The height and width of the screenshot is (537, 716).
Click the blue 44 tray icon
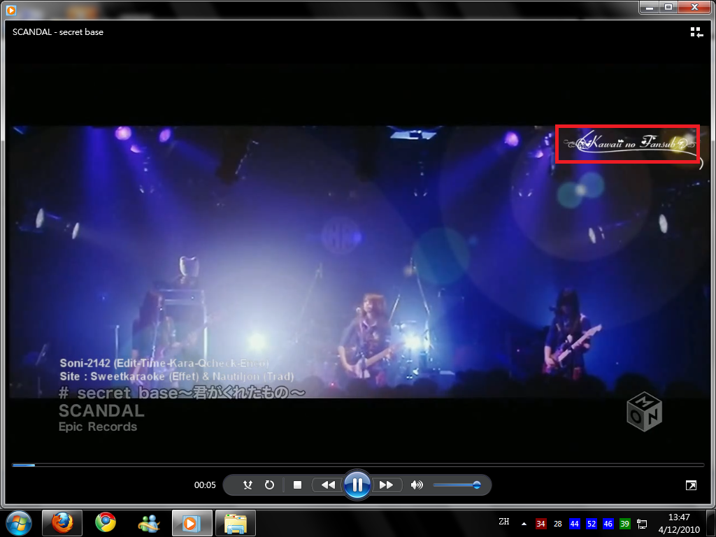click(x=575, y=524)
